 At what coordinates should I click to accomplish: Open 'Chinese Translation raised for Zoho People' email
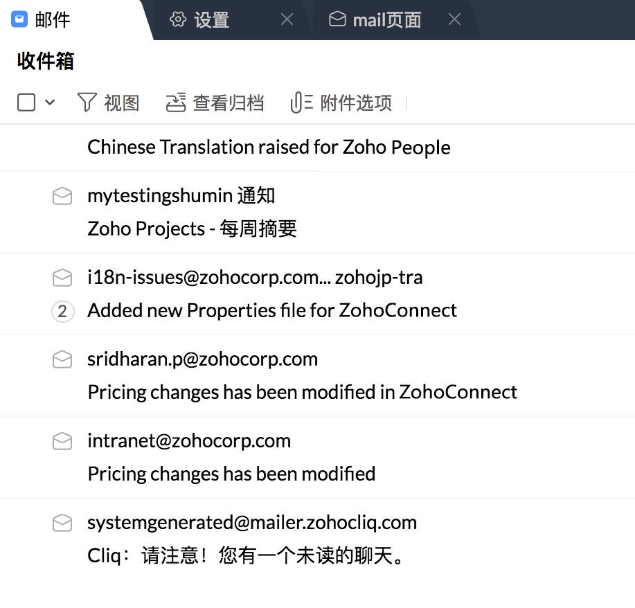coord(269,147)
